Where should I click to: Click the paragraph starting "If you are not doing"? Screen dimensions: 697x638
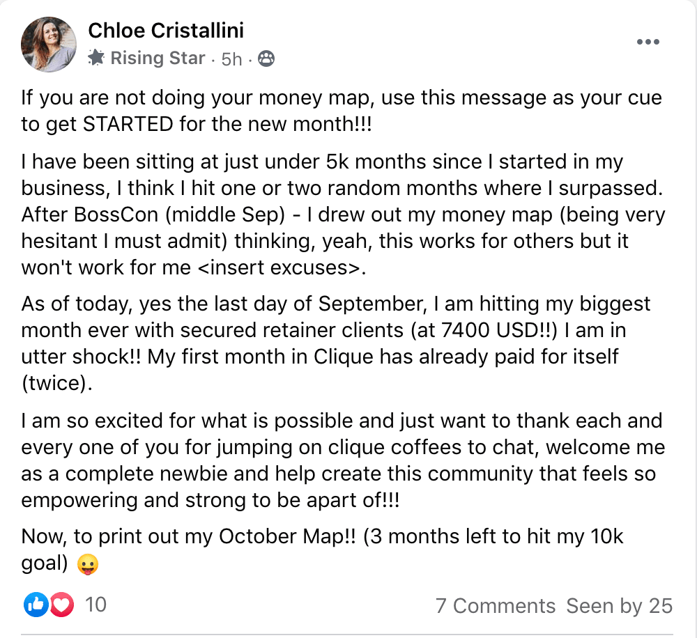tap(342, 111)
